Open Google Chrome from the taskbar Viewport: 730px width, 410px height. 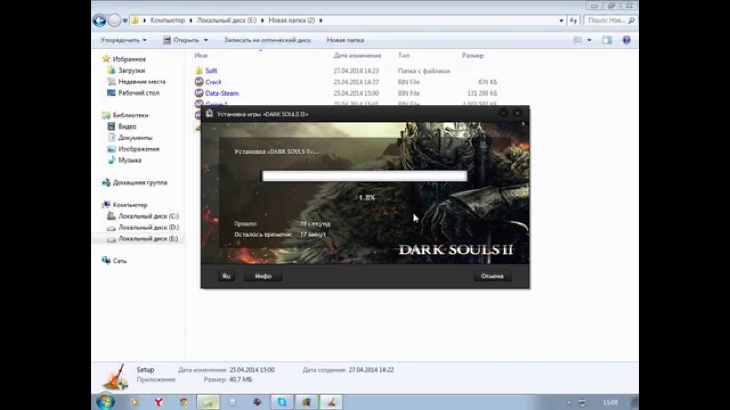tap(184, 402)
